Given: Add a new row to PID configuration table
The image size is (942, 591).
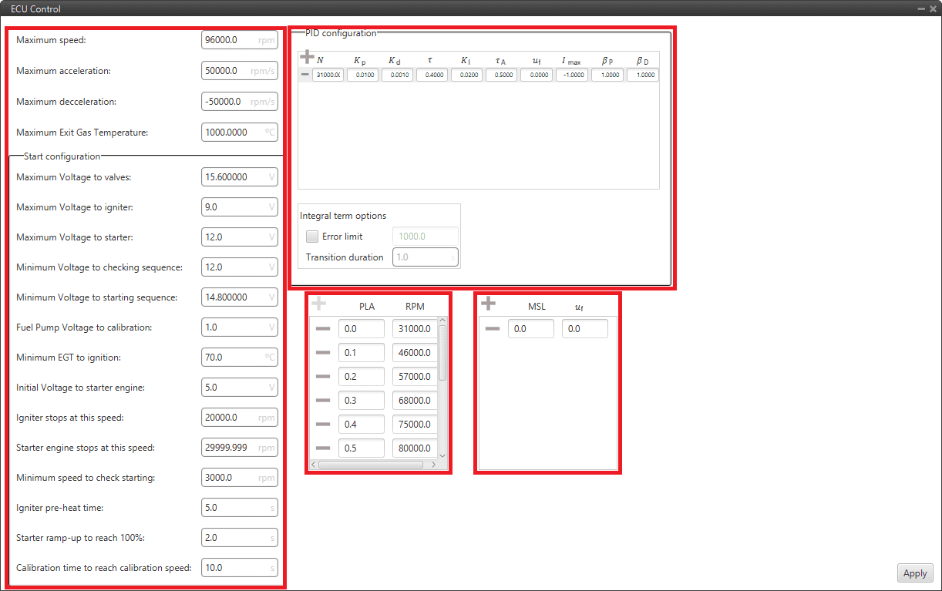Looking at the screenshot, I should tap(307, 57).
